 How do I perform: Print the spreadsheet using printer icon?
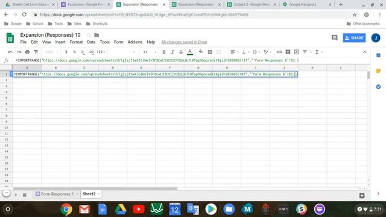27,52
